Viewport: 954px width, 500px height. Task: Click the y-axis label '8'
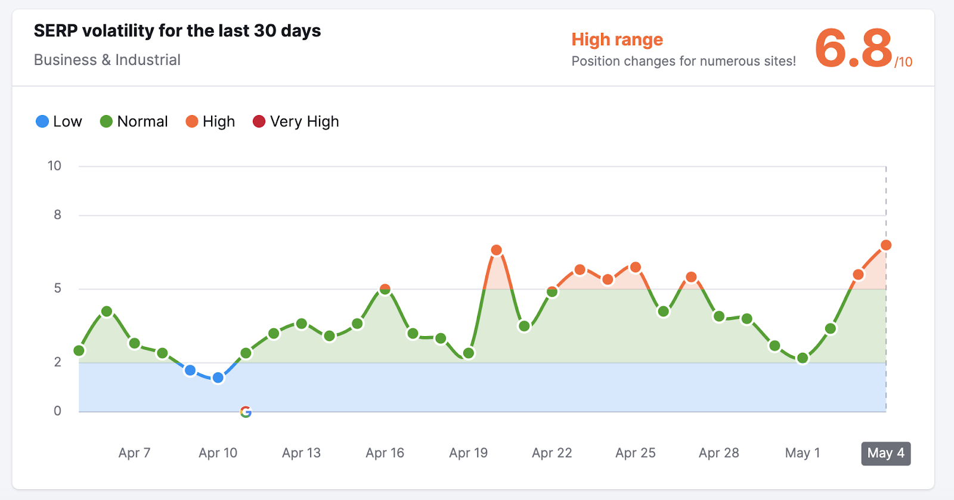(57, 215)
